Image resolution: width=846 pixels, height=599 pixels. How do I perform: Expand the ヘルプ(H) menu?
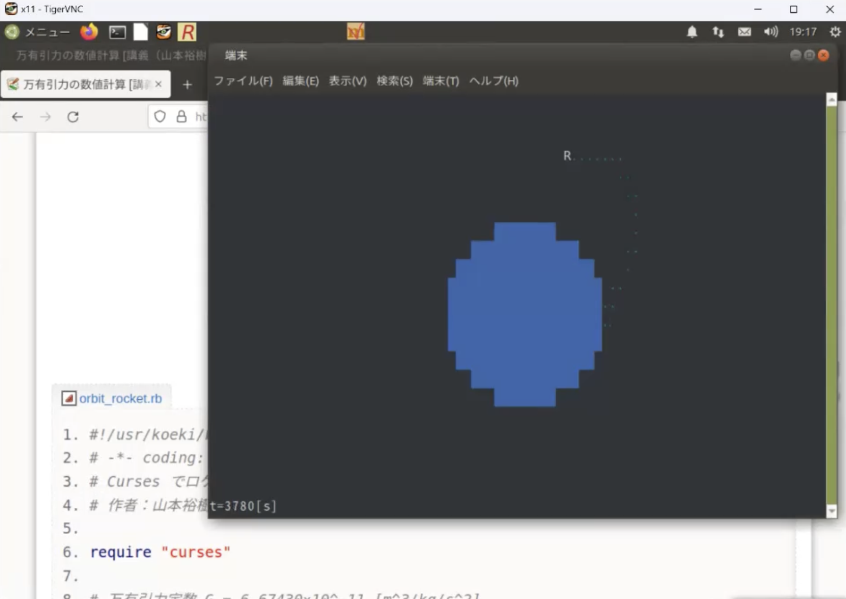(x=494, y=81)
